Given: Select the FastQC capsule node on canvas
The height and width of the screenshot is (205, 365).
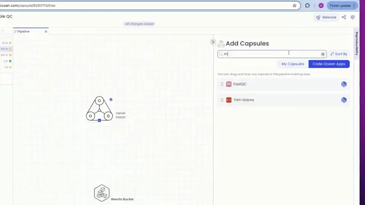Looking at the screenshot, I should tap(99, 108).
